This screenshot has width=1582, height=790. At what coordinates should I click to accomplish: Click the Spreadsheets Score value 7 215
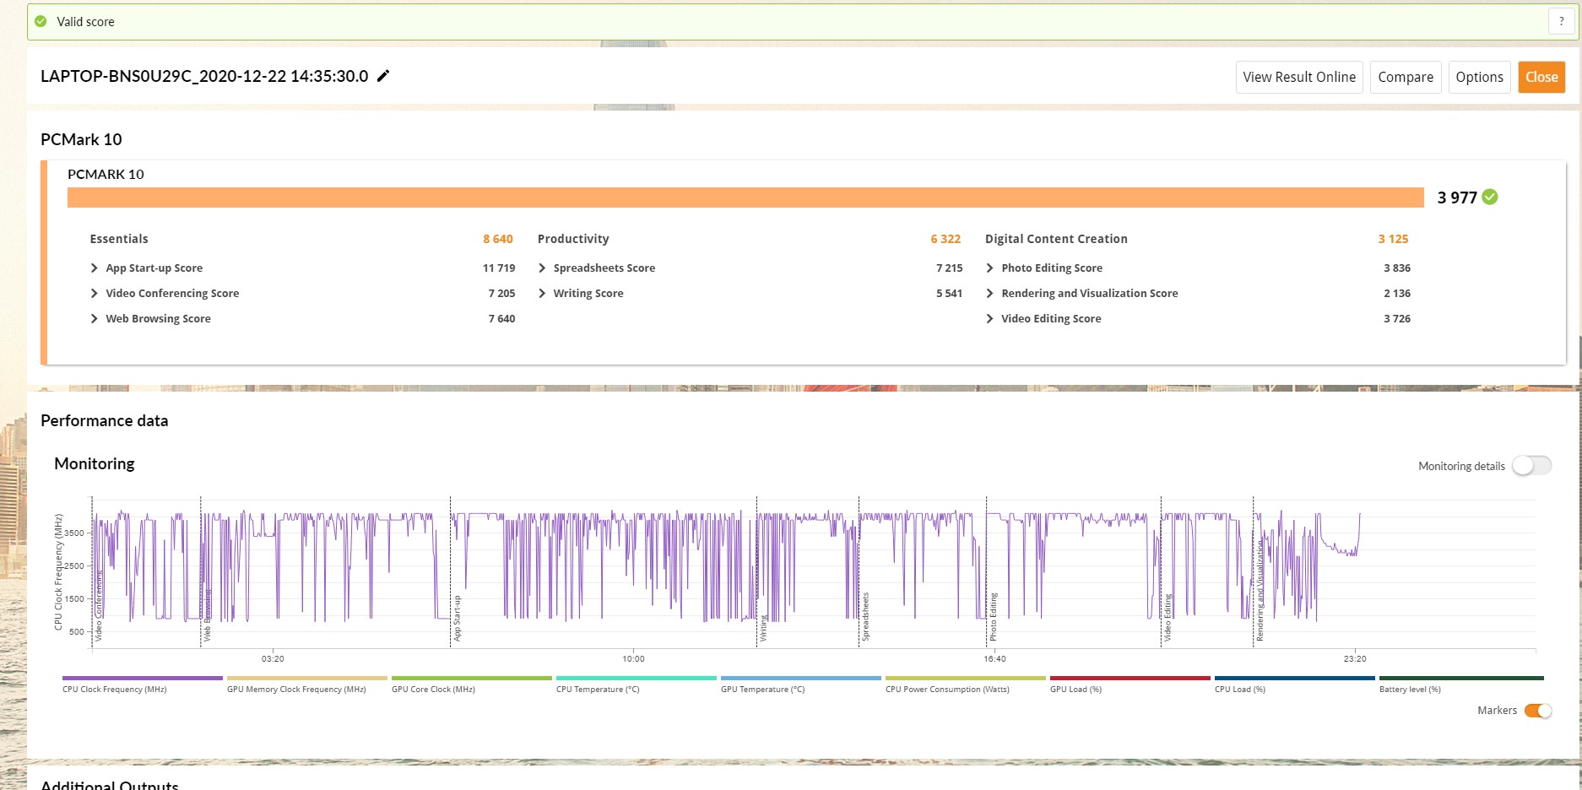pyautogui.click(x=949, y=268)
